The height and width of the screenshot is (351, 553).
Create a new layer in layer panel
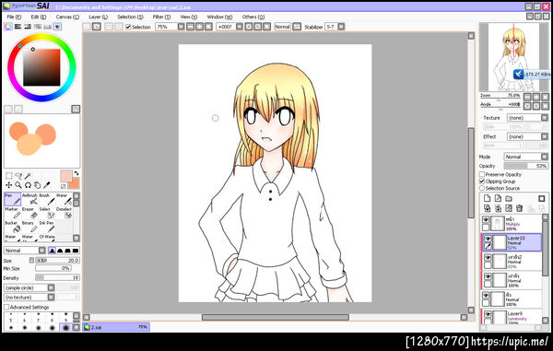point(487,198)
